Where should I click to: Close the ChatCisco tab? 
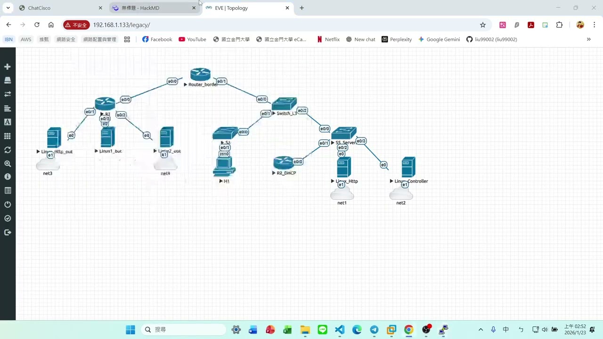click(100, 8)
